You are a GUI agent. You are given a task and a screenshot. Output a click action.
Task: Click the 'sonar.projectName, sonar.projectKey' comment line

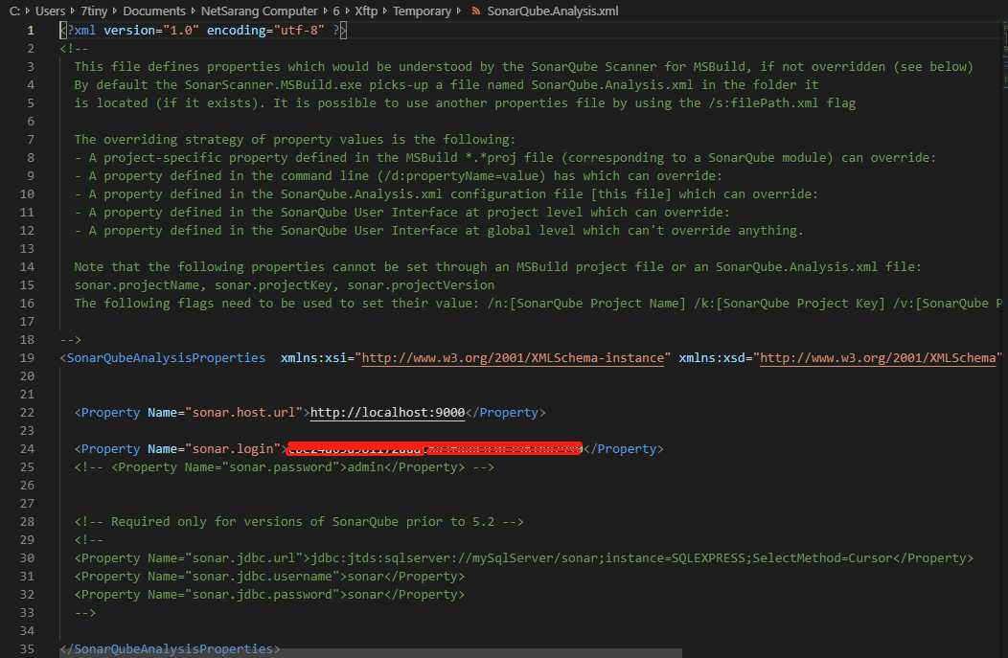(285, 285)
